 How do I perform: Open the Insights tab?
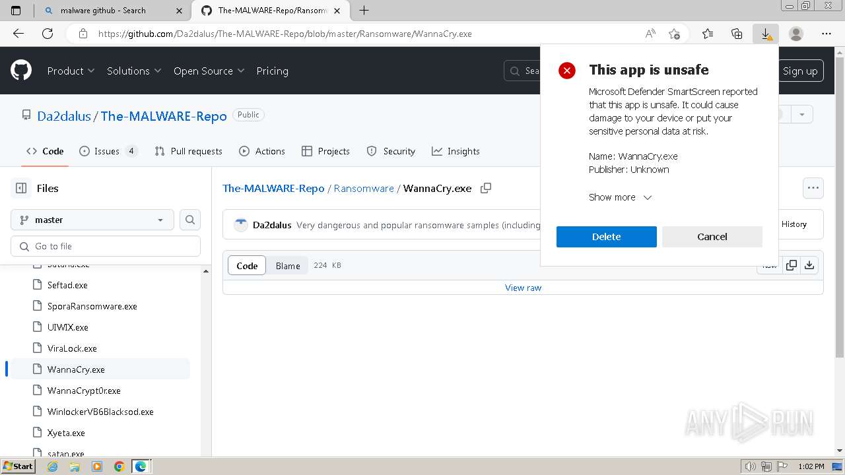coord(456,151)
